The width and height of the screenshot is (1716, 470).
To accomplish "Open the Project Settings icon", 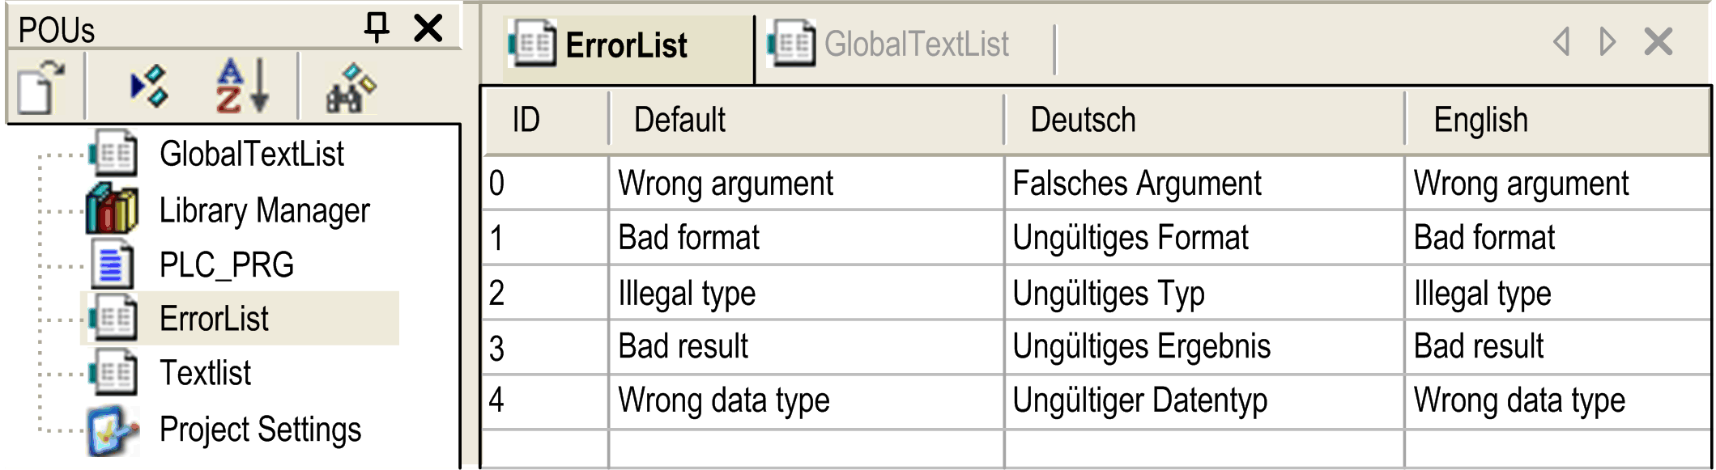I will click(112, 430).
